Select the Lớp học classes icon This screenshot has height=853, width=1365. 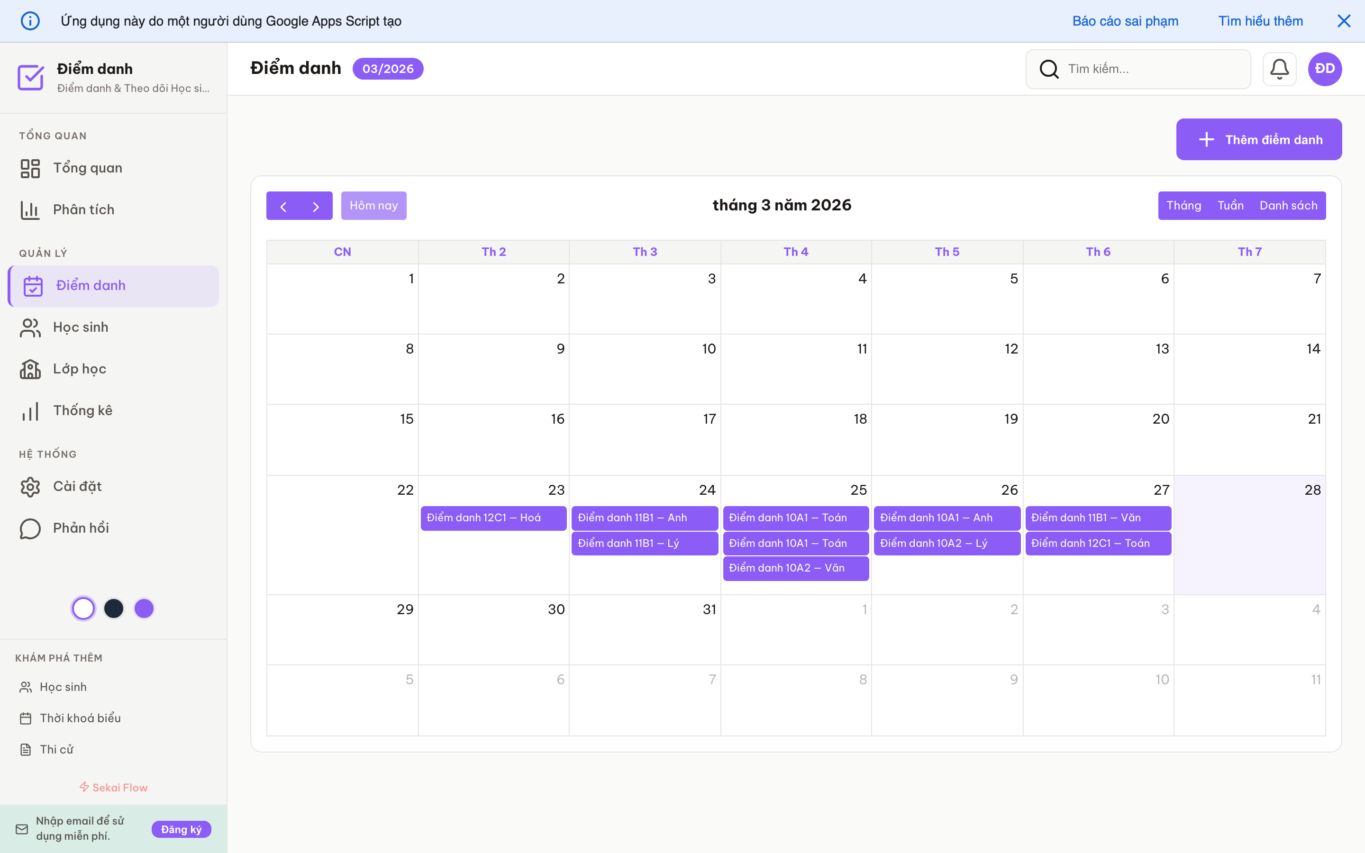(30, 369)
